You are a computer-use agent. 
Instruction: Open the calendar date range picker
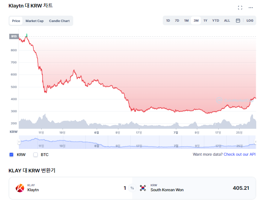tap(238, 21)
